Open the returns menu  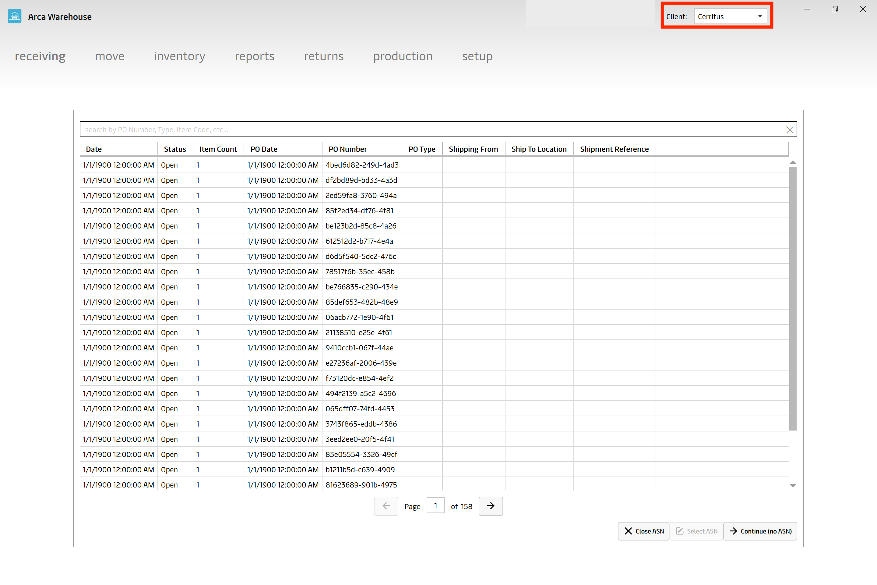[324, 56]
